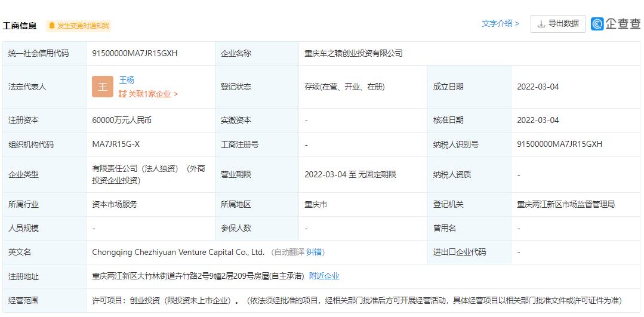The width and height of the screenshot is (644, 317).
Task: Select organization code MA7JR15G-X
Action: (x=116, y=144)
